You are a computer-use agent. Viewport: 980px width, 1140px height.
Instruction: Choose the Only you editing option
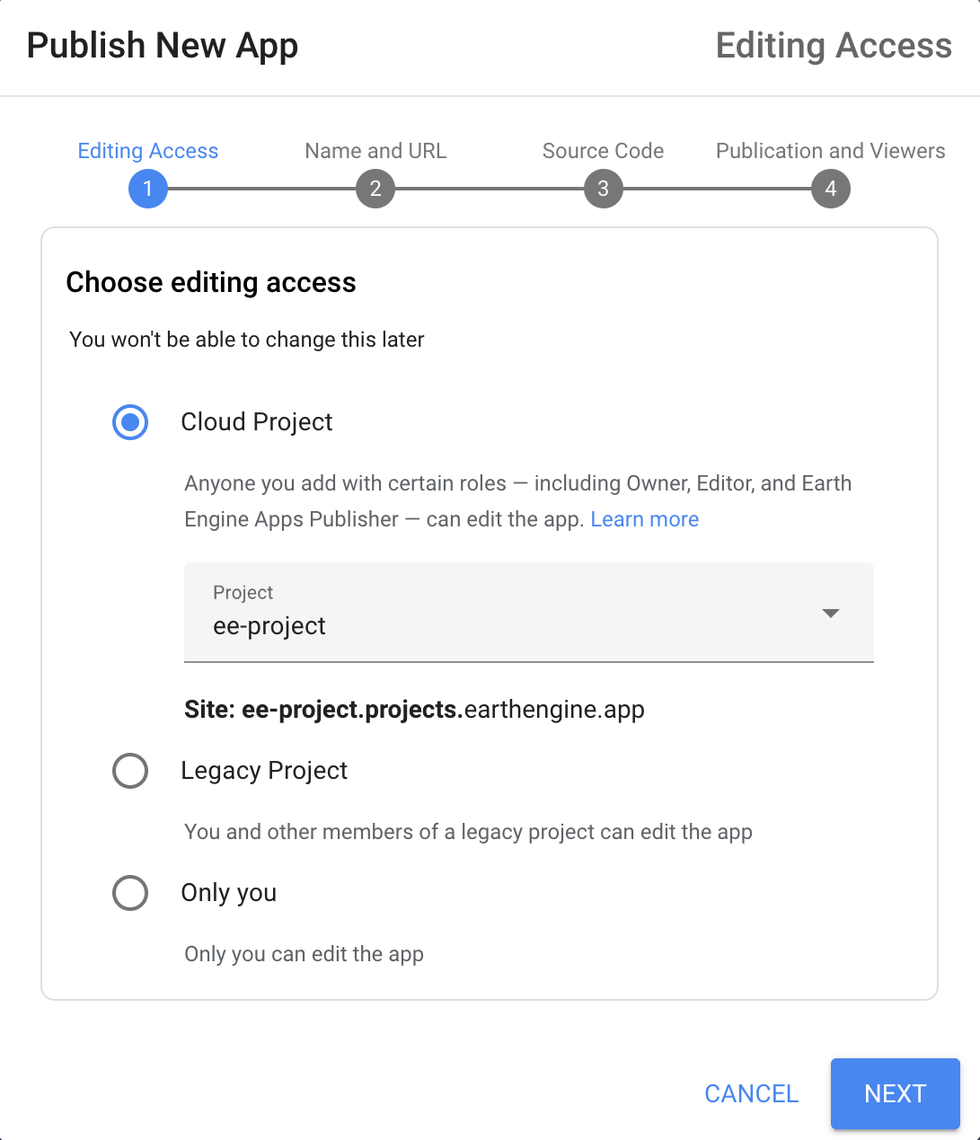tap(130, 893)
